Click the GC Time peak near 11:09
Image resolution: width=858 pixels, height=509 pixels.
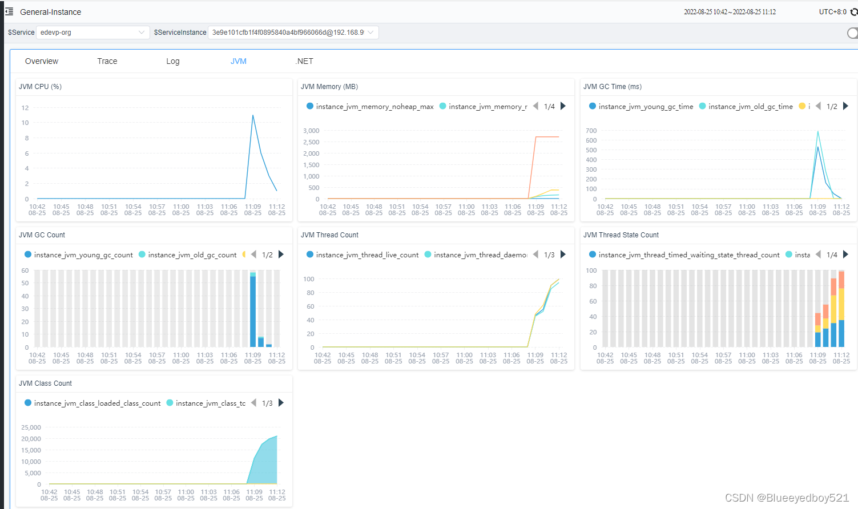click(x=818, y=132)
